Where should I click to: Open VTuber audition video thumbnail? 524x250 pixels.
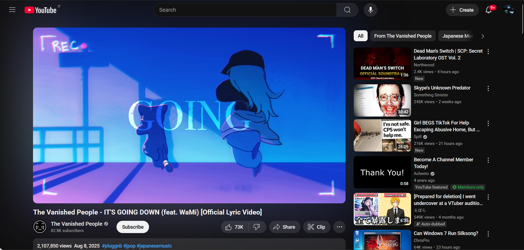(382, 209)
